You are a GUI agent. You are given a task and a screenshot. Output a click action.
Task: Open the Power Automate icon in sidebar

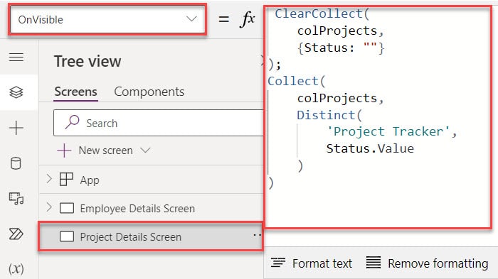click(x=16, y=234)
